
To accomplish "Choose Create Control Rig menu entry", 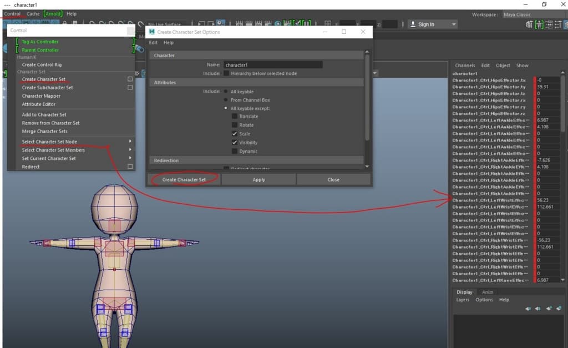I will click(42, 65).
